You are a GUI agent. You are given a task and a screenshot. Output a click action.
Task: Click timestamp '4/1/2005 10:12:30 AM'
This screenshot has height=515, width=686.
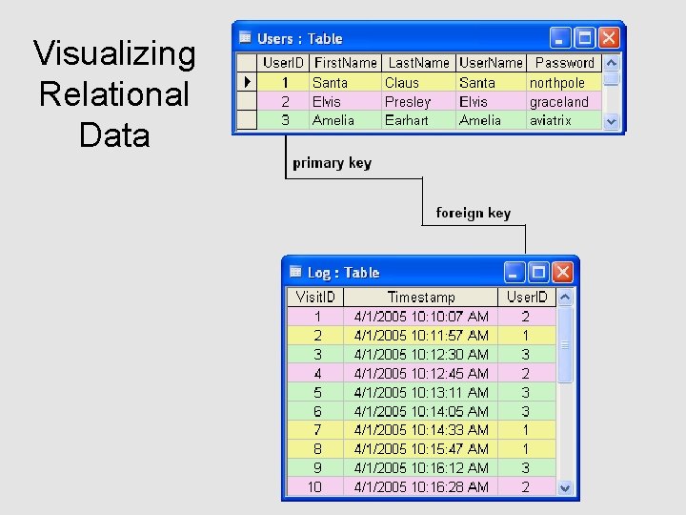421,354
